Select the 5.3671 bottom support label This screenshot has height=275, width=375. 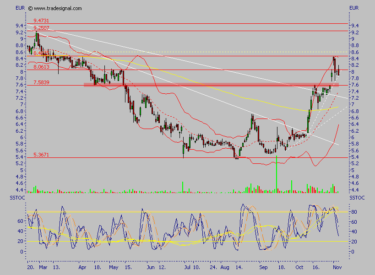(41, 155)
